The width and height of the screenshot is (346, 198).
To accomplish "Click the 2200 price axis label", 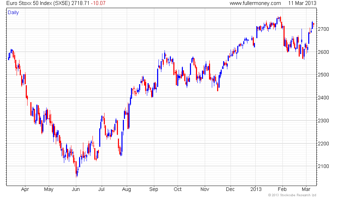I will click(323, 144).
